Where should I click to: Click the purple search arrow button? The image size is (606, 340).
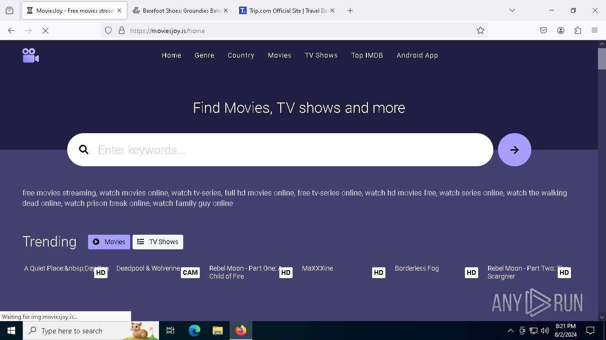coord(514,150)
